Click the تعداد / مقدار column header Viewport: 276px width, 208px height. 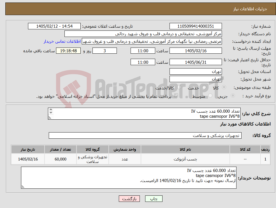click(x=60, y=150)
